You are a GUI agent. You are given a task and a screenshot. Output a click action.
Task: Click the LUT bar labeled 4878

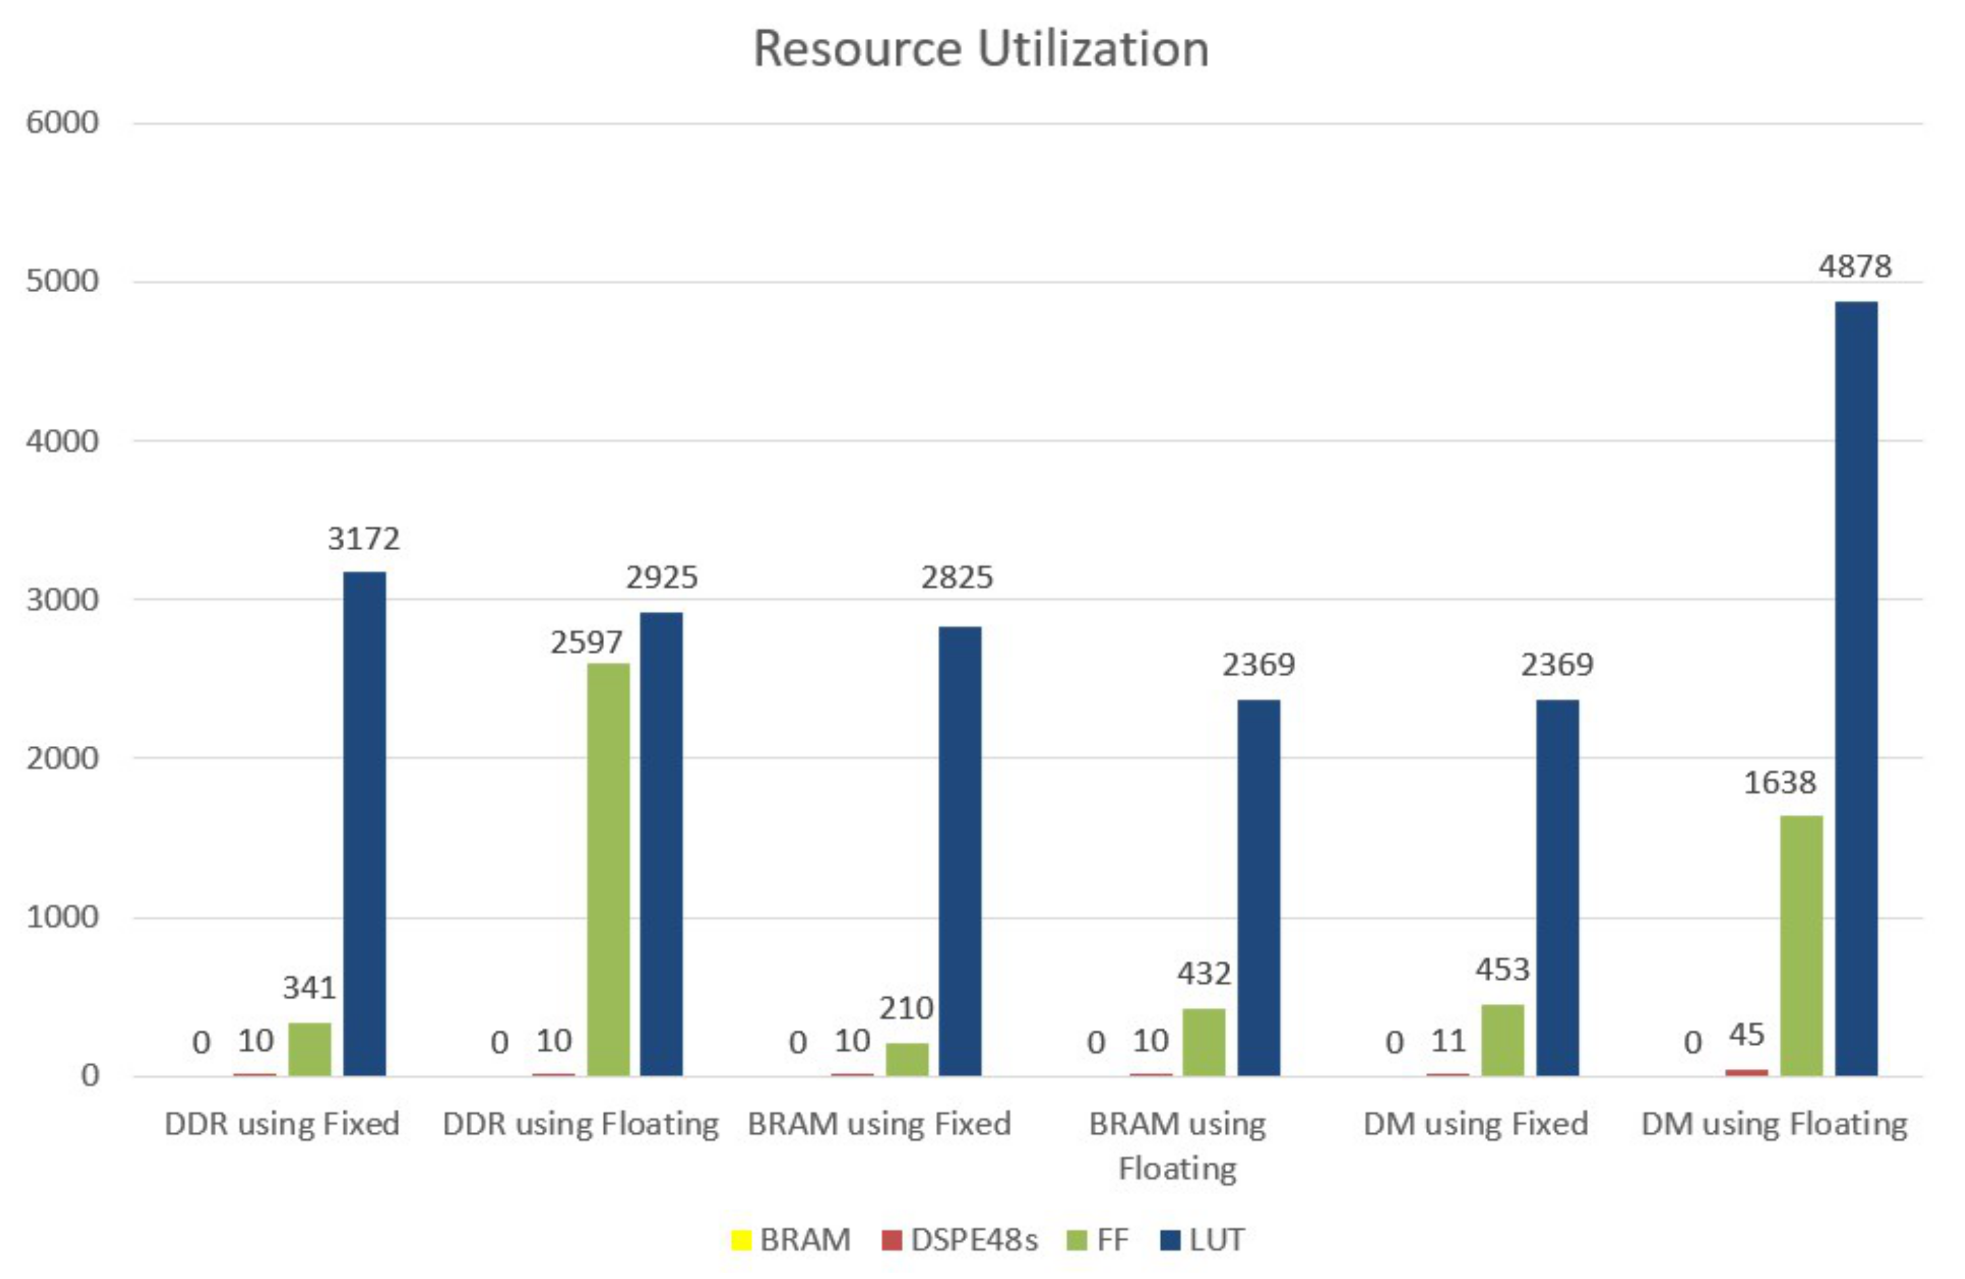tap(1855, 688)
